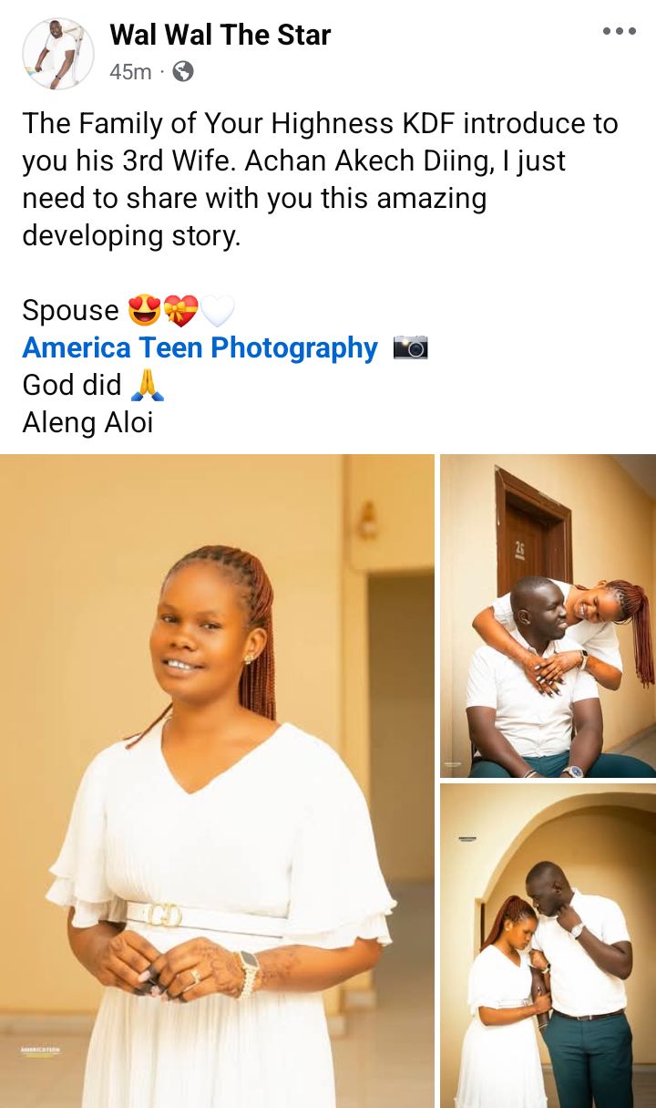Image resolution: width=656 pixels, height=1108 pixels.
Task: Tap the 'Spouse' word in the post
Action: (x=70, y=311)
